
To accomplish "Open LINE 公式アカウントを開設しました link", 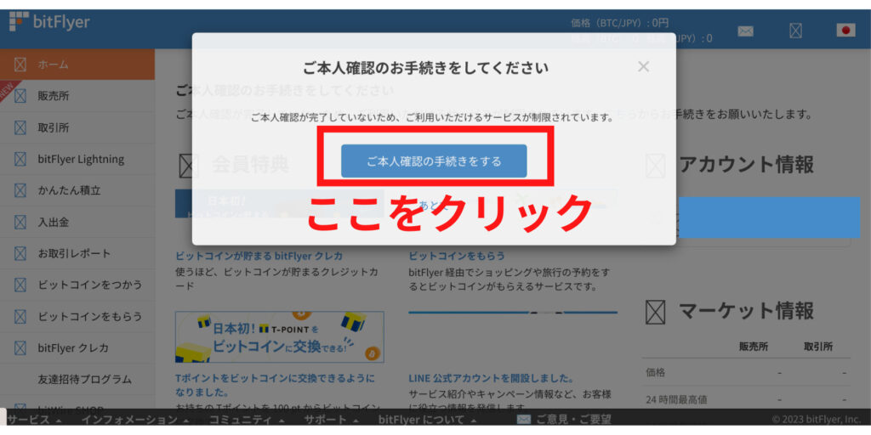I will click(x=492, y=378).
